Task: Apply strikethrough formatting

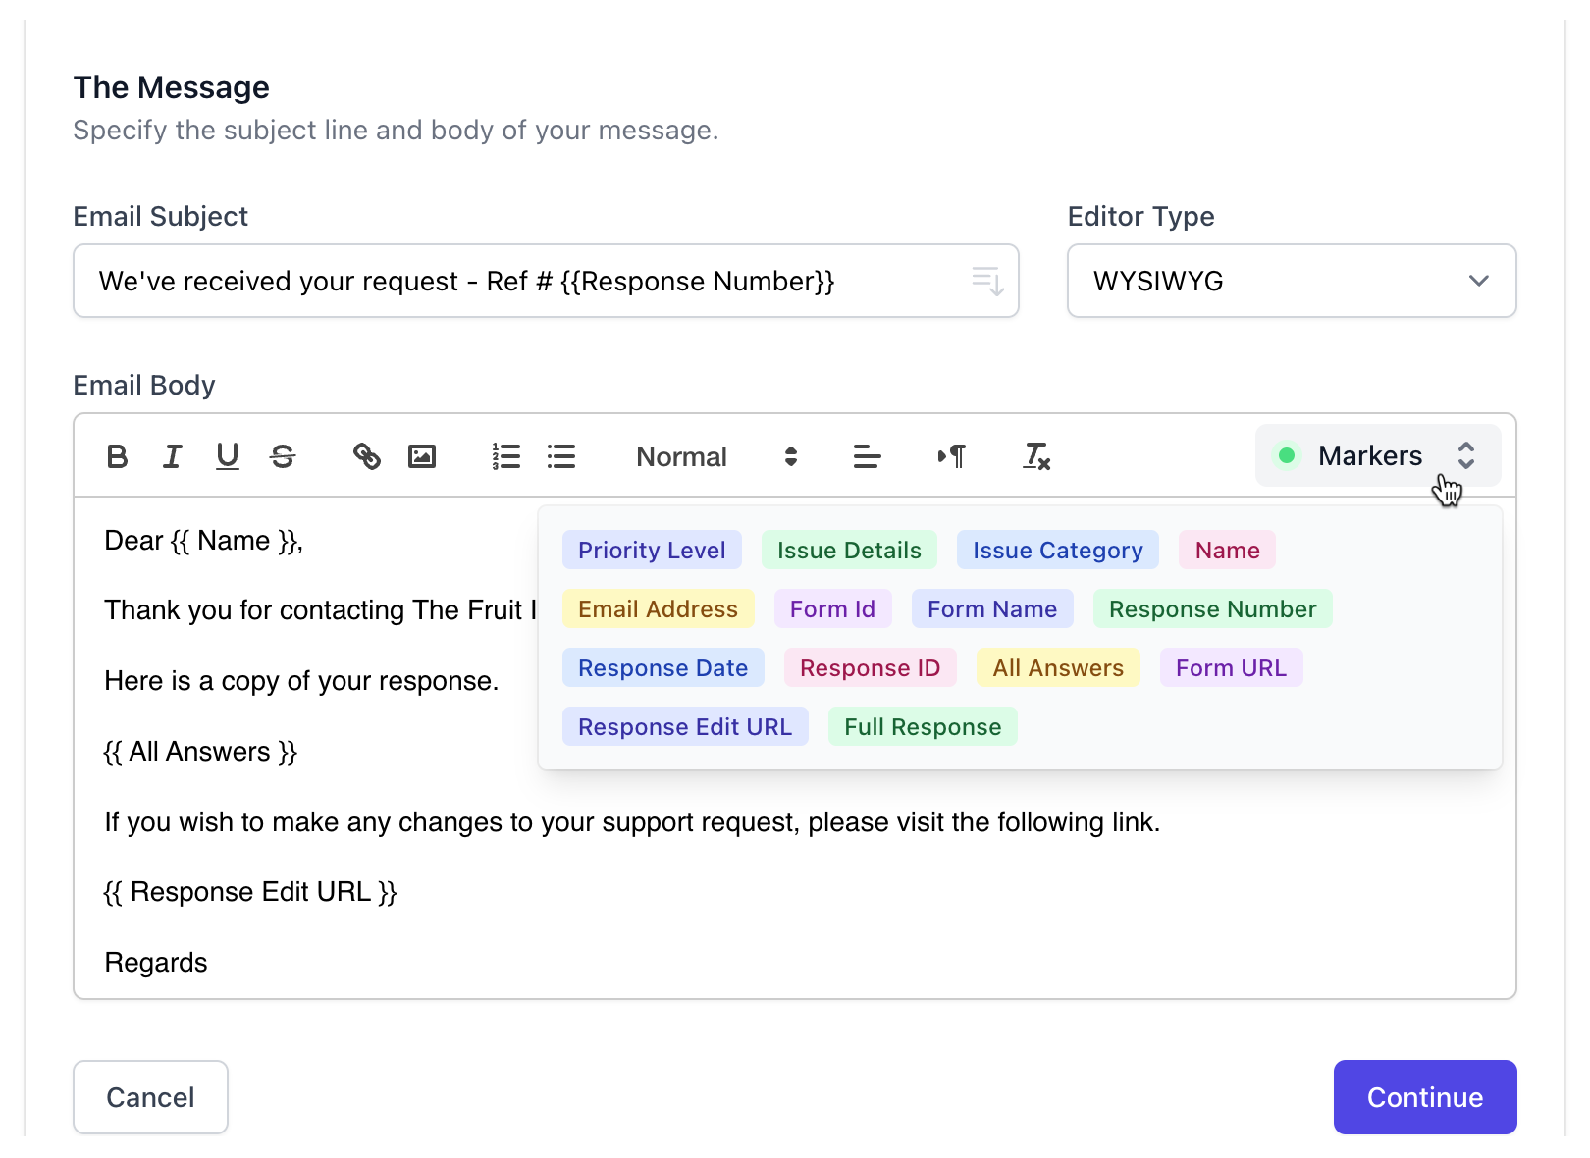Action: [x=283, y=455]
